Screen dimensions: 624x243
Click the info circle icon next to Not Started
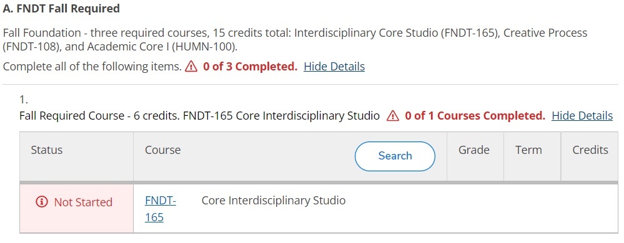point(42,202)
